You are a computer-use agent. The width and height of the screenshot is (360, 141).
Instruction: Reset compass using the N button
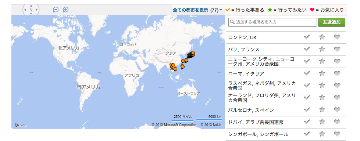pos(31,10)
